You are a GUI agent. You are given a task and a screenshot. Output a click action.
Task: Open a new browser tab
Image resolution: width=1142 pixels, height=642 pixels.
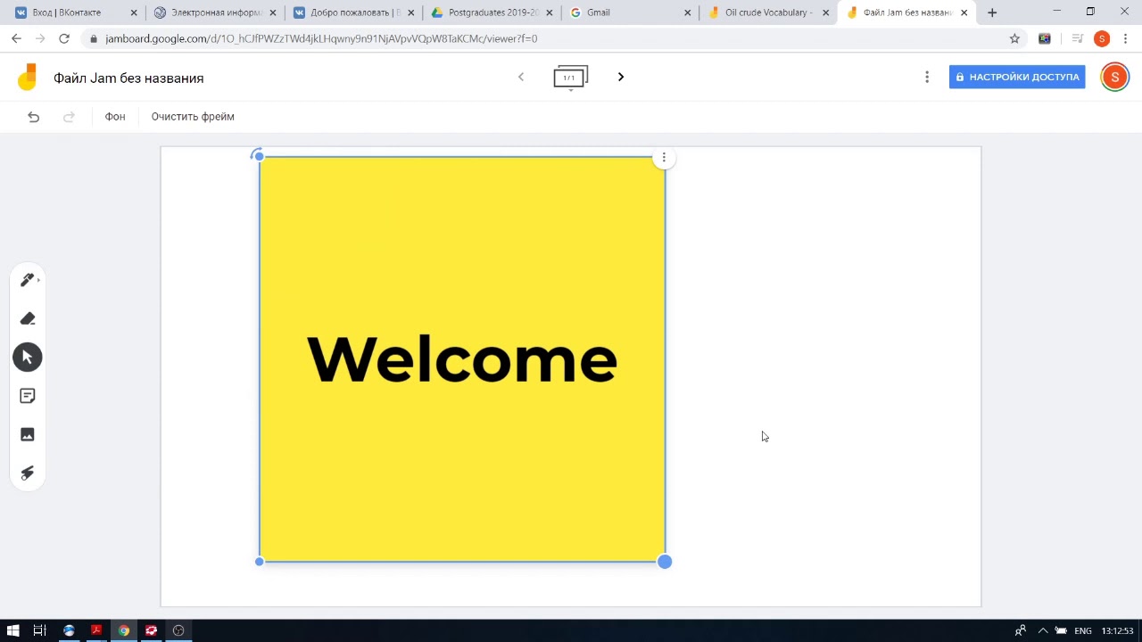pyautogui.click(x=992, y=12)
